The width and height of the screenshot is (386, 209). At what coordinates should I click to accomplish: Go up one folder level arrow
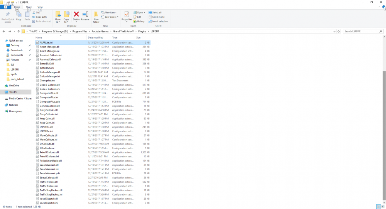[19, 32]
